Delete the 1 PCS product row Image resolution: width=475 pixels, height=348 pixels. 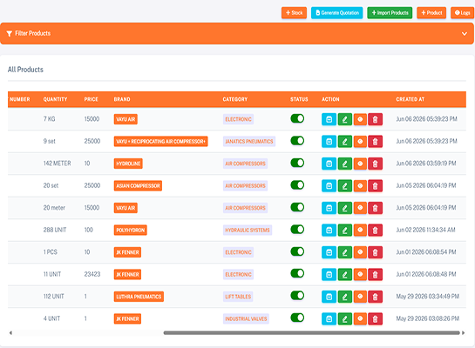376,252
